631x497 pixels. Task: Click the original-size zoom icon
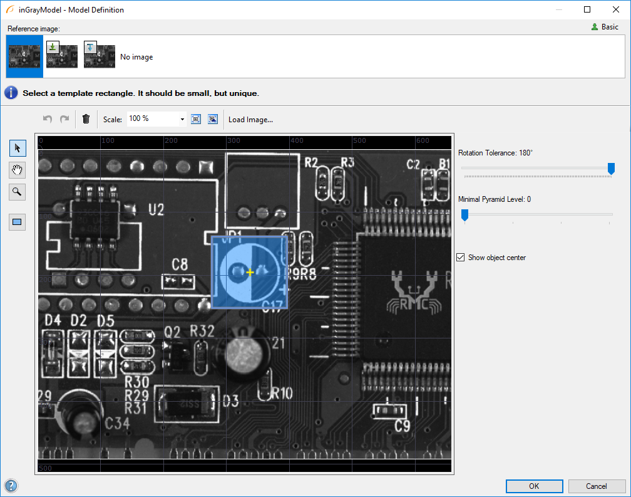tap(213, 119)
